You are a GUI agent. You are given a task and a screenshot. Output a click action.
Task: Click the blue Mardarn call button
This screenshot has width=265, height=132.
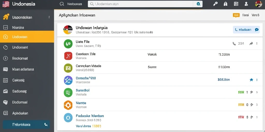pos(246,30)
